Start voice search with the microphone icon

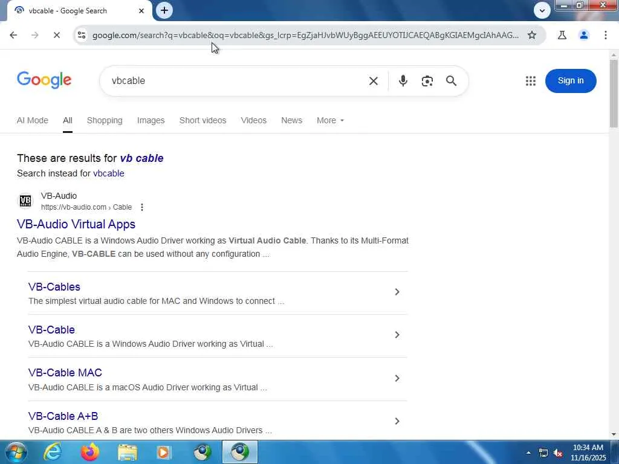click(403, 81)
